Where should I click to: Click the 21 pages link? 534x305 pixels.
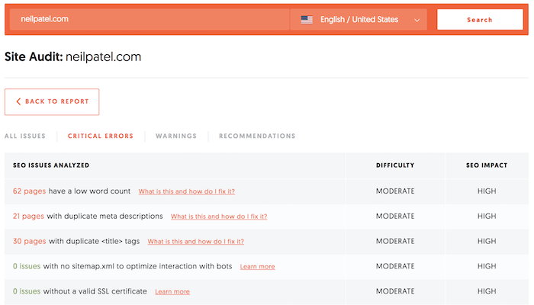[29, 216]
